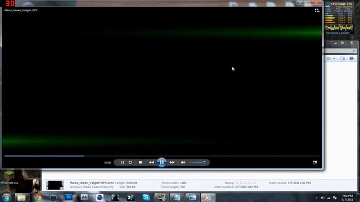Click the Size value 544 KB

[130, 187]
